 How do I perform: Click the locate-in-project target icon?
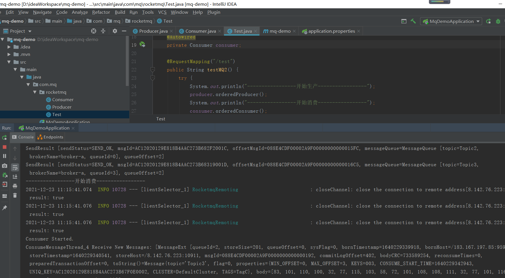pos(94,31)
